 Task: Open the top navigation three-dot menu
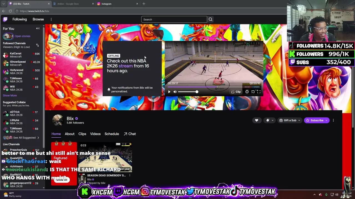51,19
